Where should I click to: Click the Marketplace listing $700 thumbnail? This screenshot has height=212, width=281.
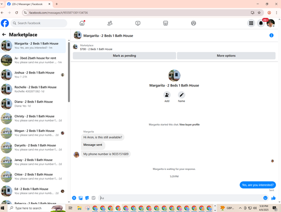[75, 47]
